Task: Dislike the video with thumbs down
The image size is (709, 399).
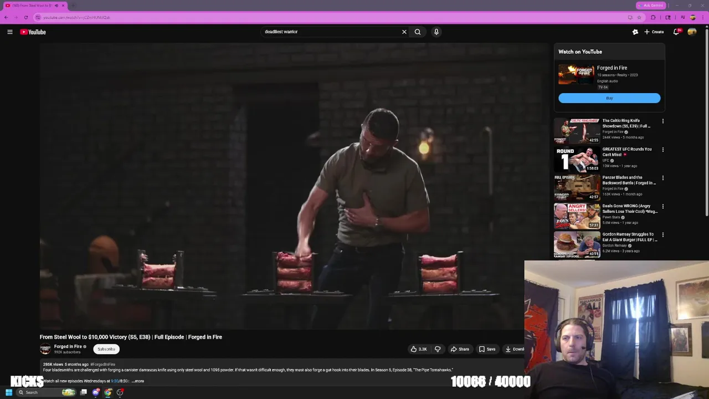Action: [x=438, y=349]
